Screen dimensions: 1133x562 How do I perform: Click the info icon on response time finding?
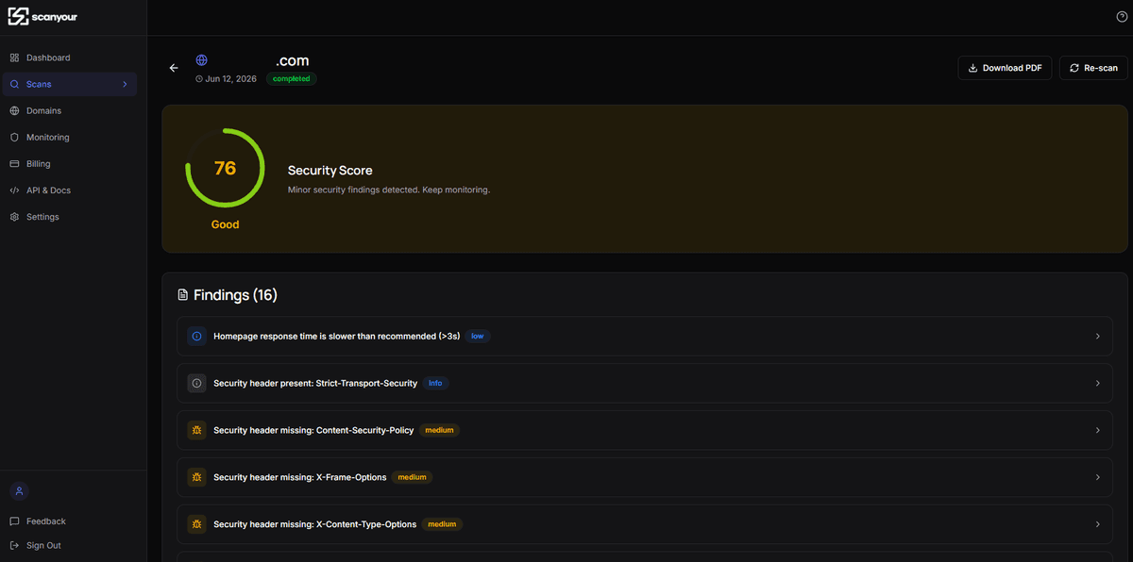196,336
